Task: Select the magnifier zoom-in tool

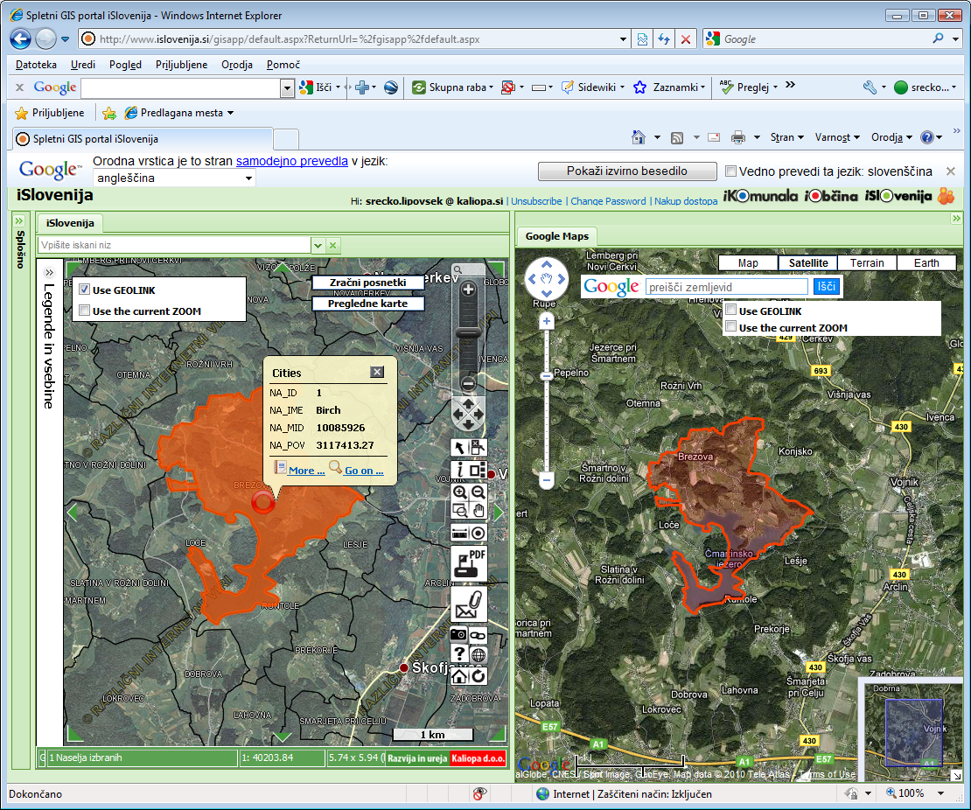Action: point(459,492)
